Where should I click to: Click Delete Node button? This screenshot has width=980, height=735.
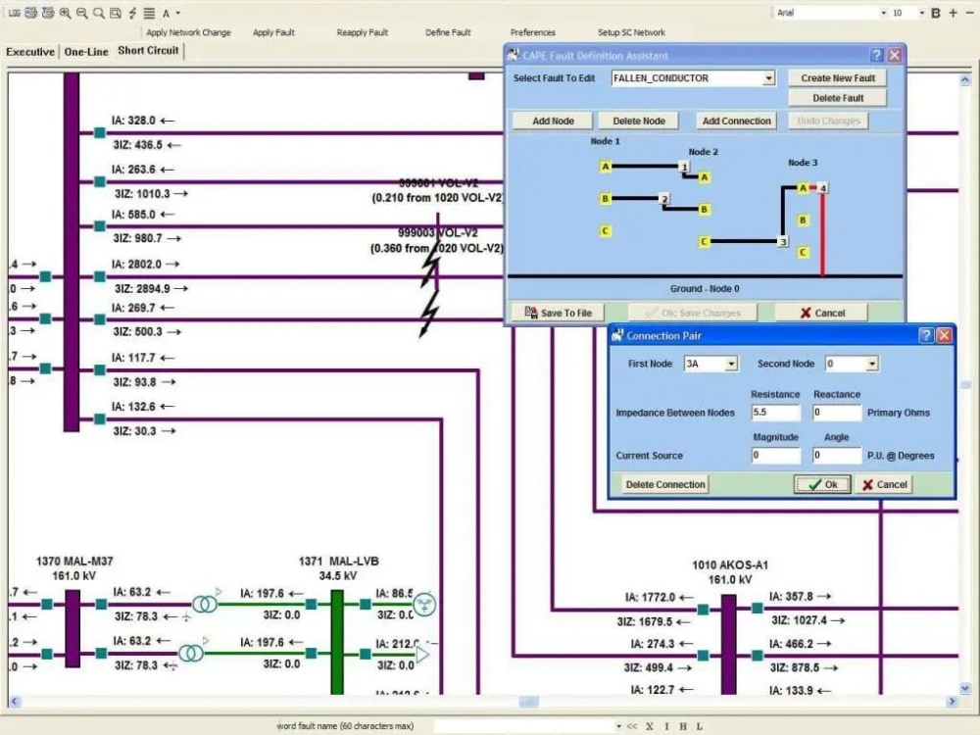tap(639, 121)
